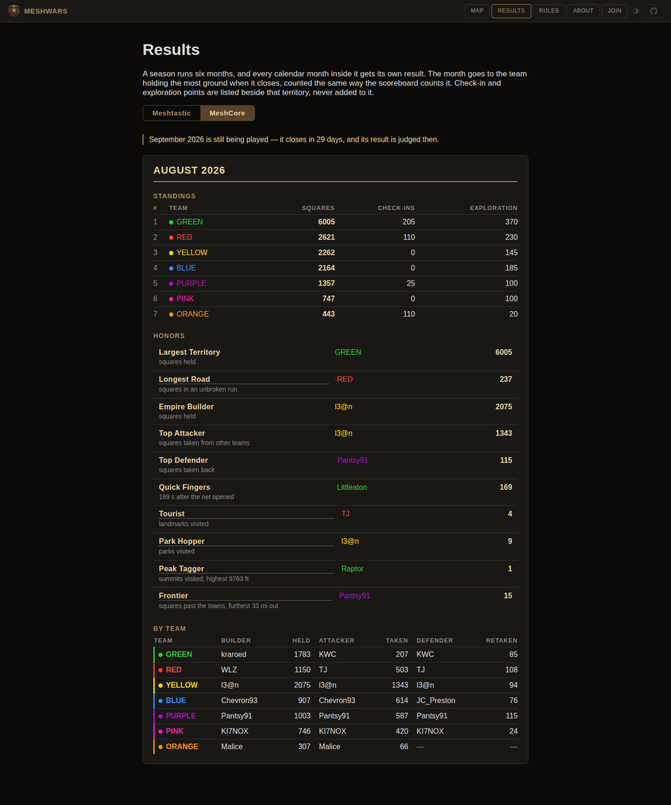This screenshot has height=805, width=671.
Task: Click GREEN in the standings table
Action: pos(189,222)
